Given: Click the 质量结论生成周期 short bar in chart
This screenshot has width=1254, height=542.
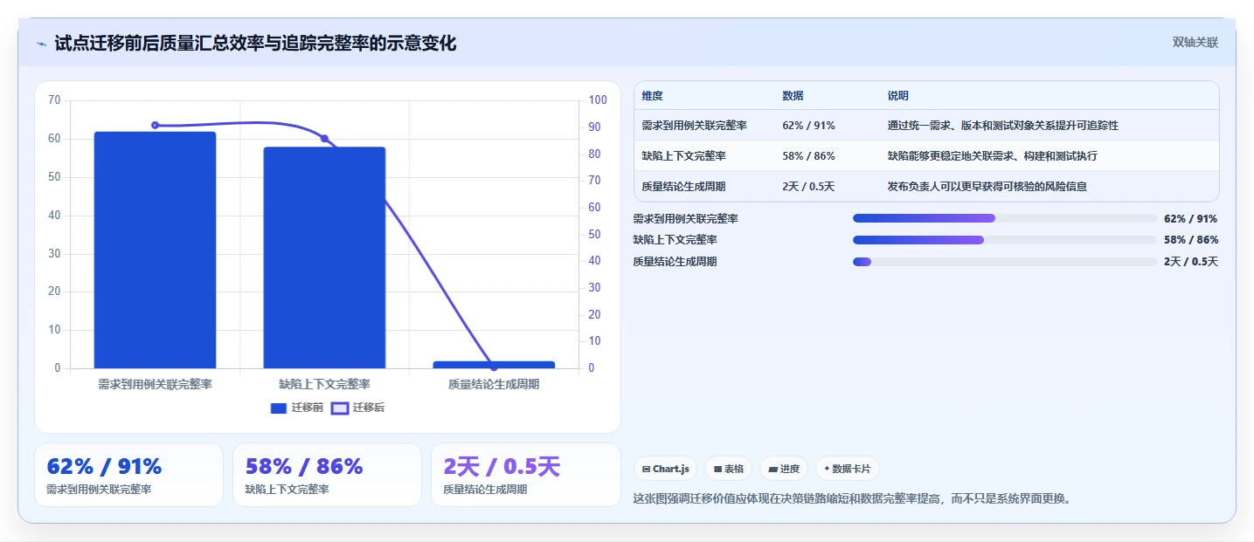Looking at the screenshot, I should pyautogui.click(x=494, y=365).
